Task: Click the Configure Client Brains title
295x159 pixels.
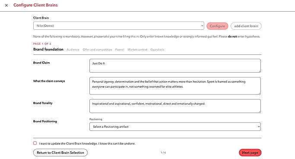Action: point(35,5)
